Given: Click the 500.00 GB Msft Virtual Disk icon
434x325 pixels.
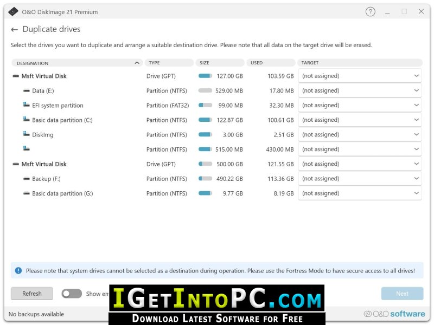Looking at the screenshot, I should 16,164.
